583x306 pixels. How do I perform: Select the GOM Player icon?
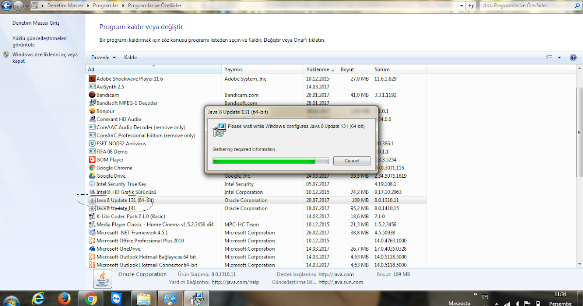tap(92, 160)
